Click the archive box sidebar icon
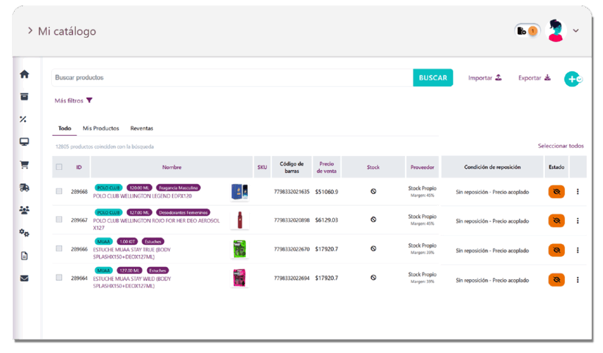This screenshot has height=353, width=603. click(24, 97)
